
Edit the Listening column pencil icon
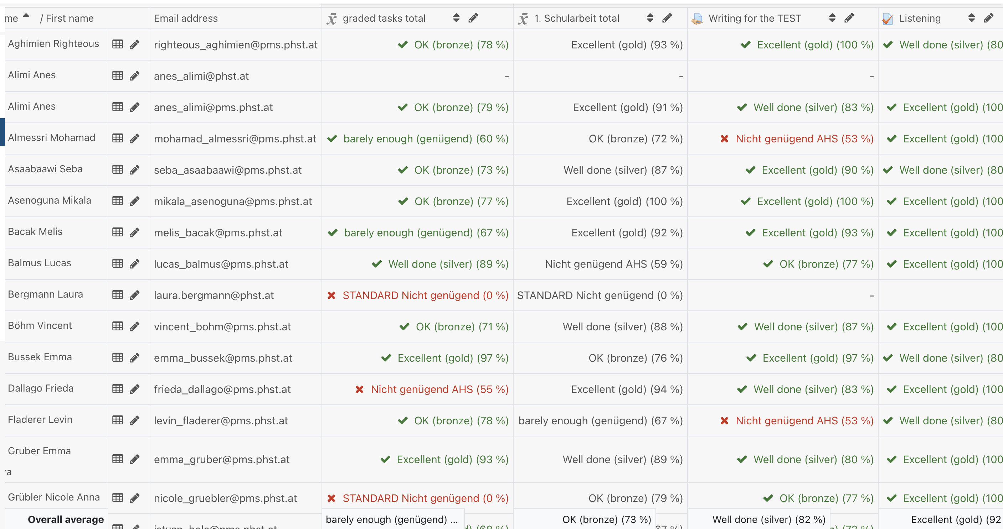click(x=988, y=18)
